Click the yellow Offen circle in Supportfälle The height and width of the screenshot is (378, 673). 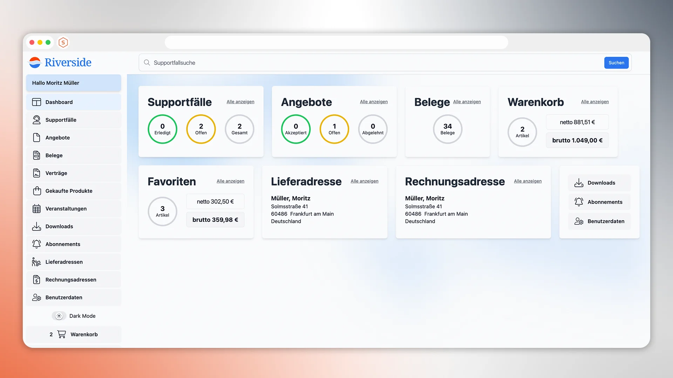(x=201, y=129)
